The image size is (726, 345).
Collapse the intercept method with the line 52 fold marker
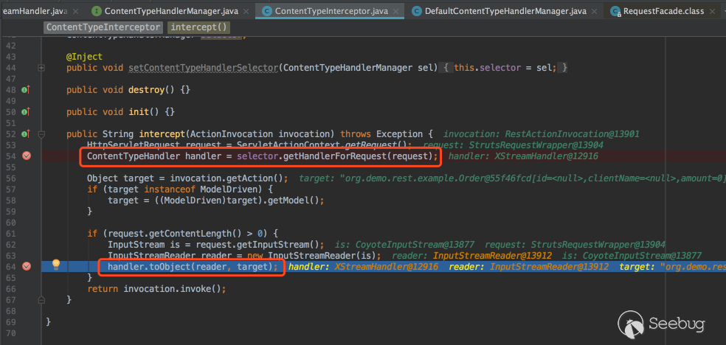(41, 135)
